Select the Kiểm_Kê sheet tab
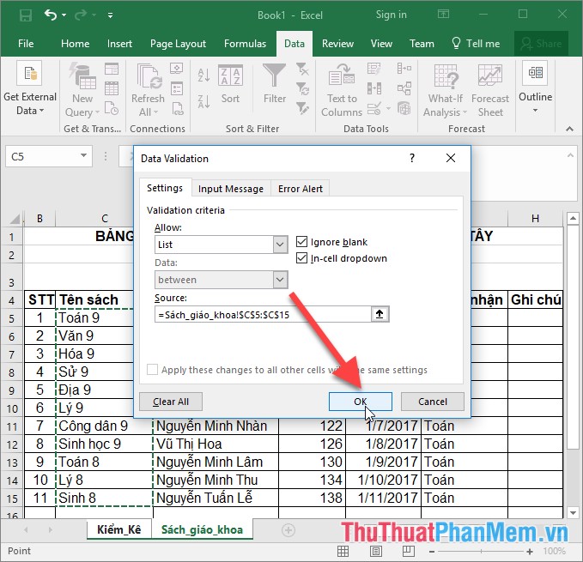583x562 pixels. [119, 529]
